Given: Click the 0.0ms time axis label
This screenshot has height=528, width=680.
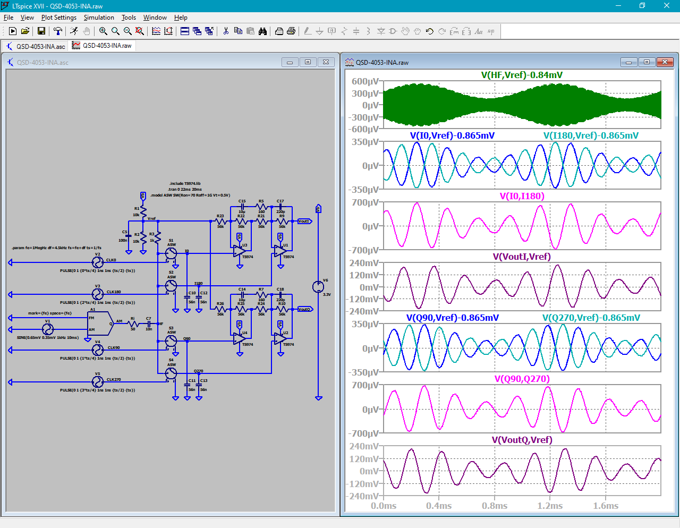Looking at the screenshot, I should click(x=384, y=506).
